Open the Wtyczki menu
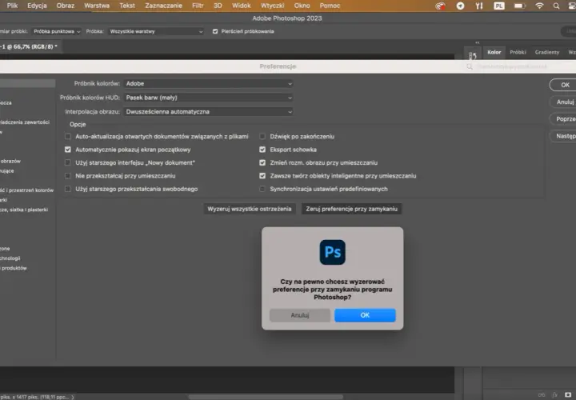The width and height of the screenshot is (576, 400). (273, 6)
